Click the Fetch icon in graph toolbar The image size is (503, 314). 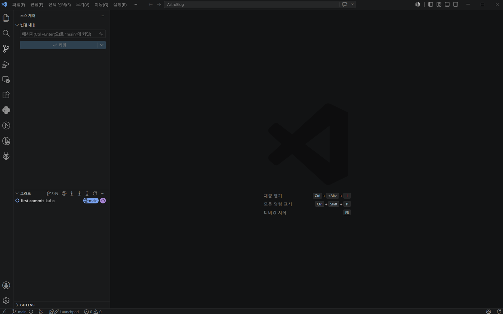coord(72,194)
